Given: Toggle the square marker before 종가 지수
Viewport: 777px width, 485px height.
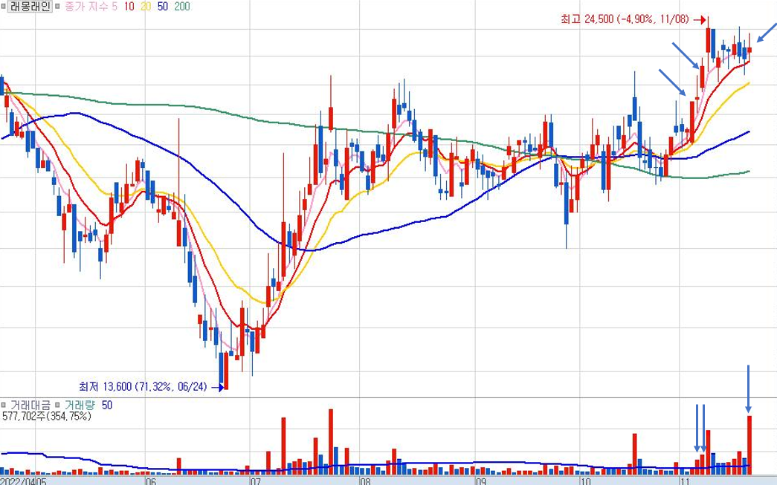Looking at the screenshot, I should 57,7.
